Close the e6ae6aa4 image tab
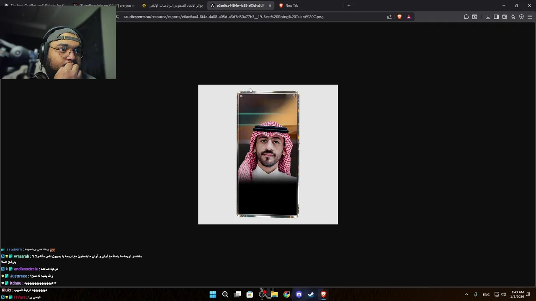Image resolution: width=536 pixels, height=301 pixels. click(270, 5)
